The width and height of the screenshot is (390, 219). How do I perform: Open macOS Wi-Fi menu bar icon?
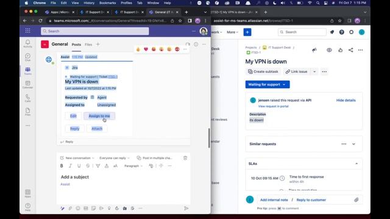(x=310, y=3)
